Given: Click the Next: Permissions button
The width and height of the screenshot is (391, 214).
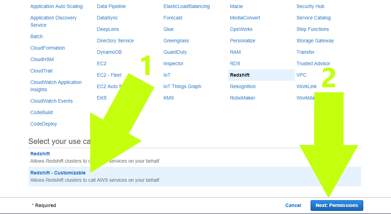Looking at the screenshot, I should [337, 205].
